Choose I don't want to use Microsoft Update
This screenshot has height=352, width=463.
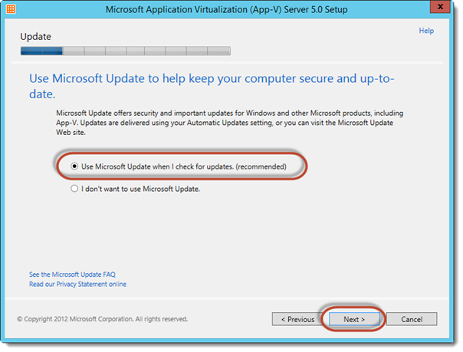coord(74,189)
